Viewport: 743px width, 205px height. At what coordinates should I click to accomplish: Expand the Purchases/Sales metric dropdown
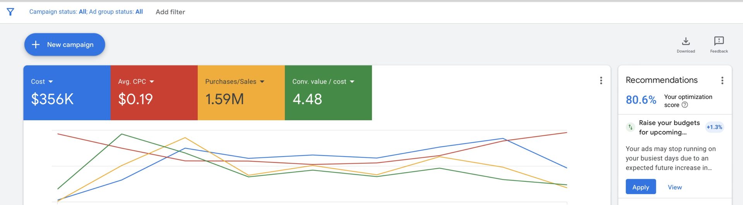262,82
